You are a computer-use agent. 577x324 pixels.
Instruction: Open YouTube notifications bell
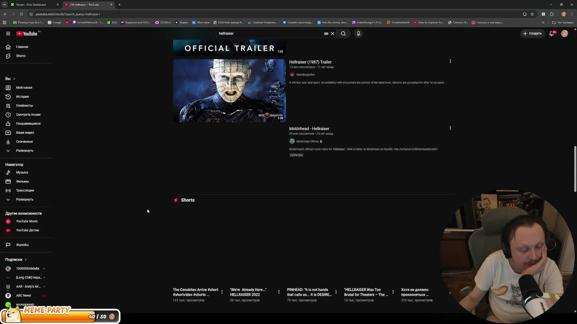click(x=552, y=33)
